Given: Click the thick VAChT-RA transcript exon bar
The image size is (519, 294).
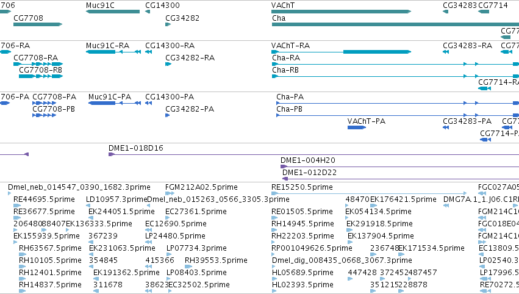Looking at the screenshot, I should [x=377, y=52].
